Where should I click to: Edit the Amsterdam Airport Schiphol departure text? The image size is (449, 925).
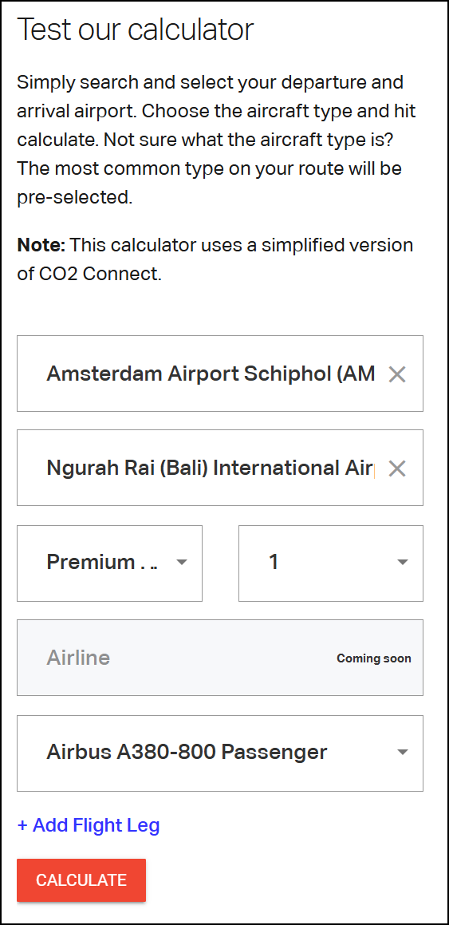211,374
